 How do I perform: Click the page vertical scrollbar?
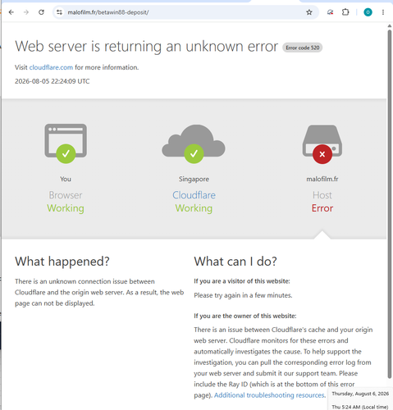click(x=390, y=203)
